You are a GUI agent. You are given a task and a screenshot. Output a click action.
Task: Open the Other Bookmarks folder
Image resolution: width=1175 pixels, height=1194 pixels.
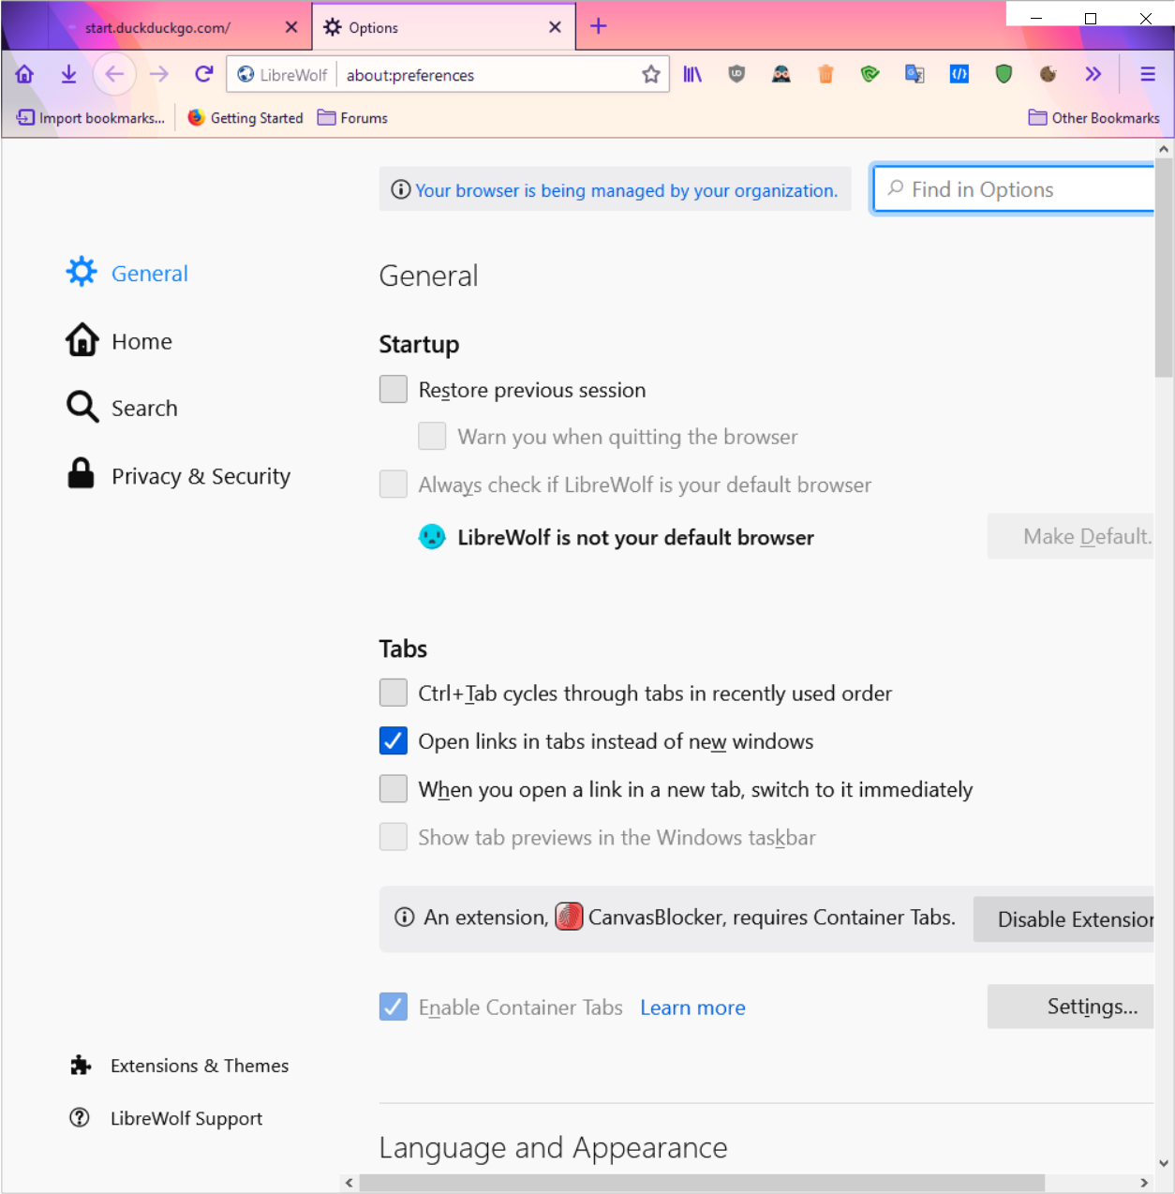1093,117
